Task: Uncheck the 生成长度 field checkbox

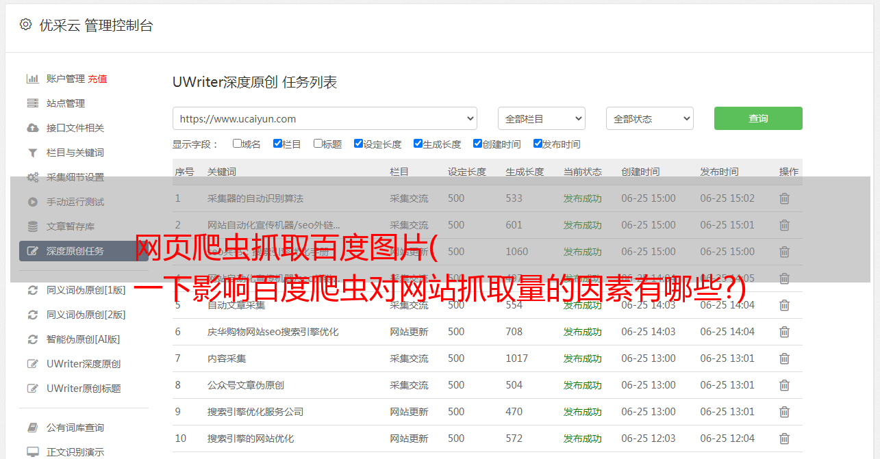Action: point(418,144)
